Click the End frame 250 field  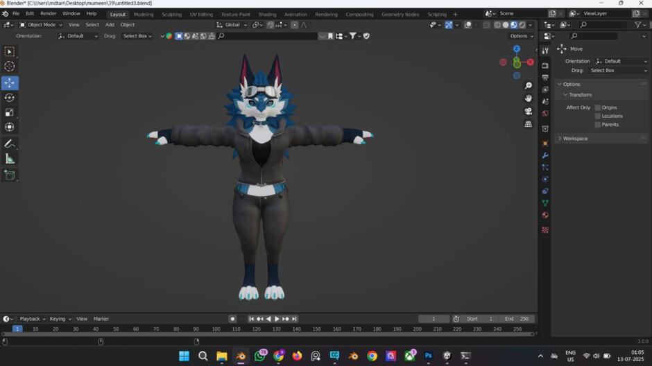pyautogui.click(x=517, y=319)
